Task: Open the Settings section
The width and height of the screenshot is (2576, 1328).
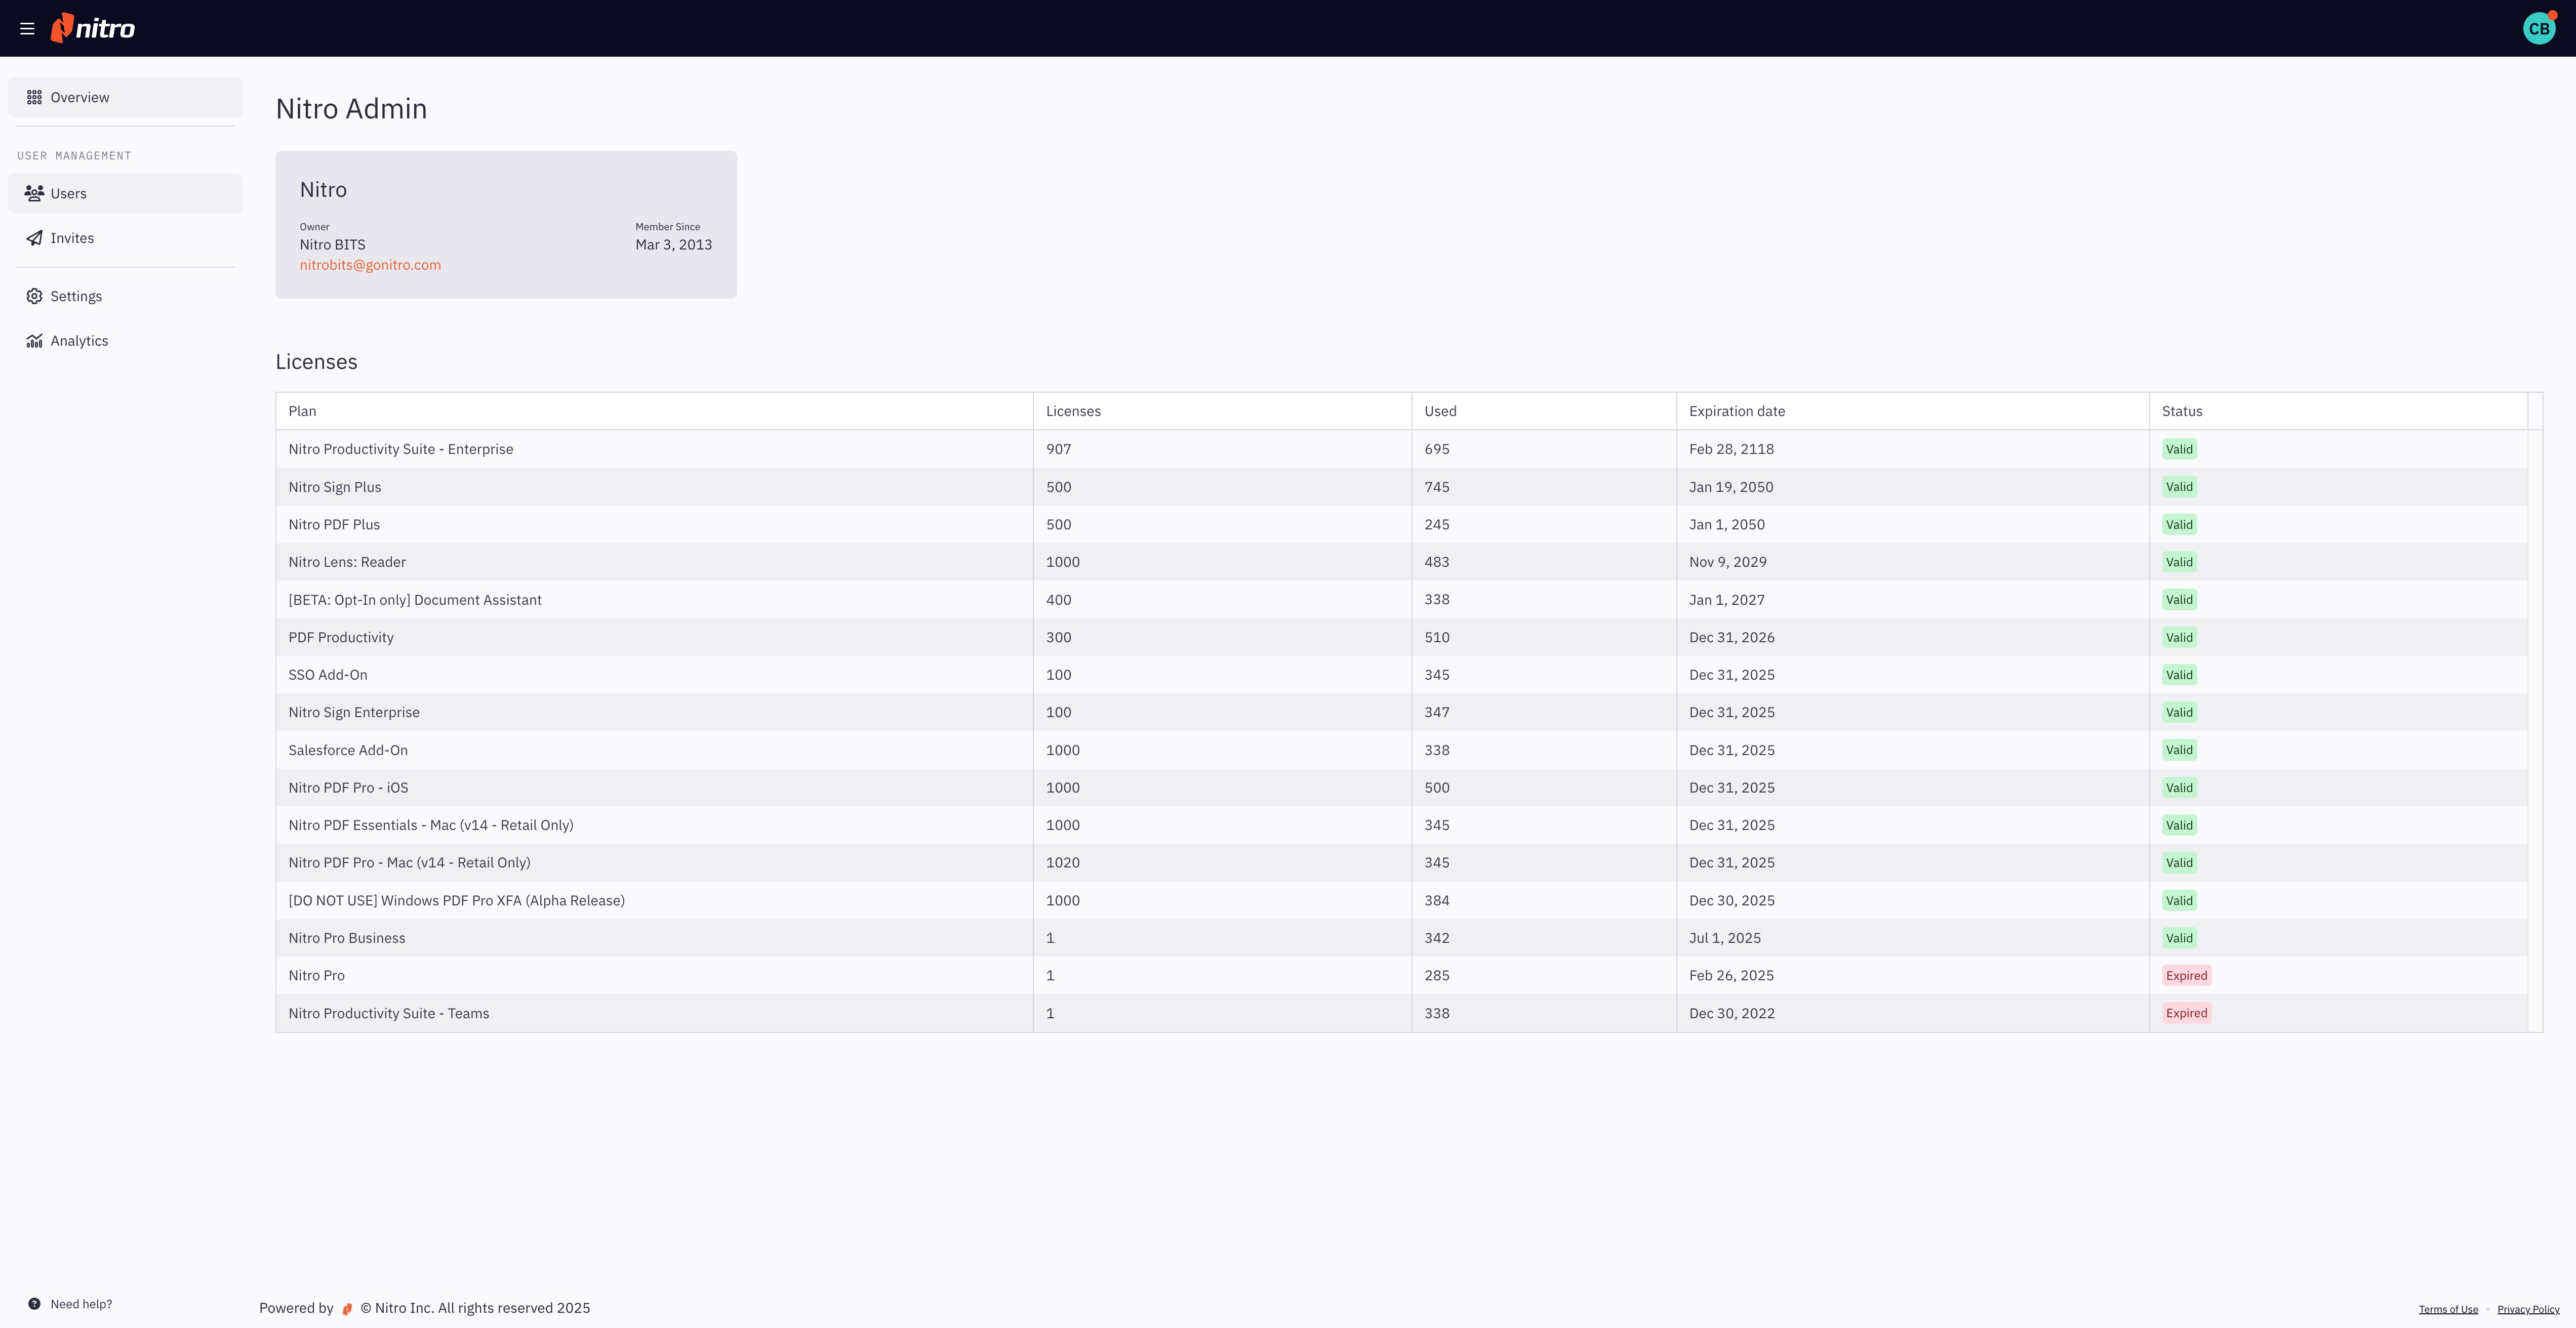Action: point(126,296)
